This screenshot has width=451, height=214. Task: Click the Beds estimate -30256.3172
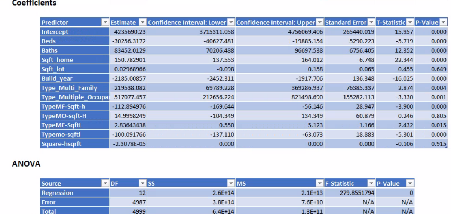[x=128, y=41]
